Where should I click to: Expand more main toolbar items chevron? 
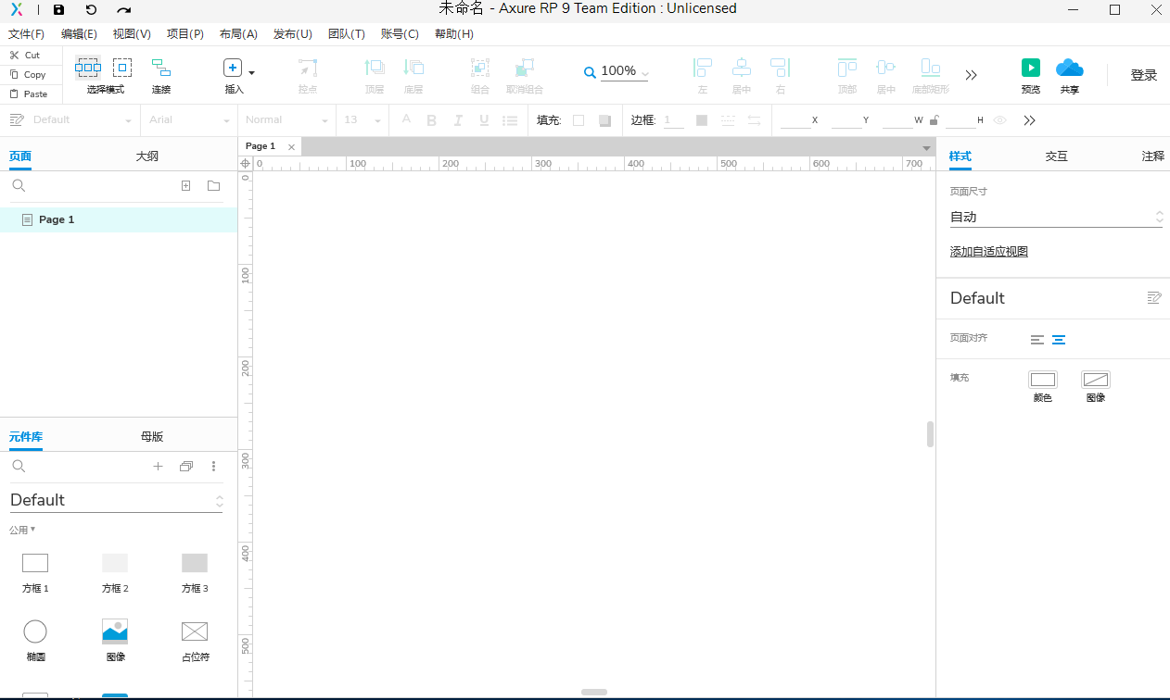pos(971,75)
